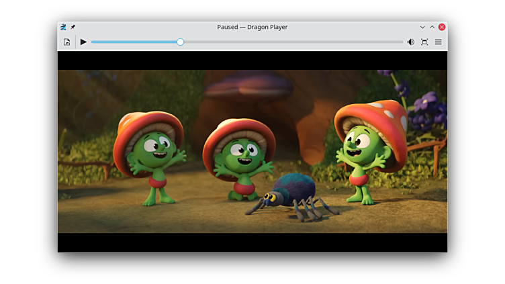Image resolution: width=505 pixels, height=284 pixels.
Task: Minimize the Dragon Player window
Action: pos(422,27)
